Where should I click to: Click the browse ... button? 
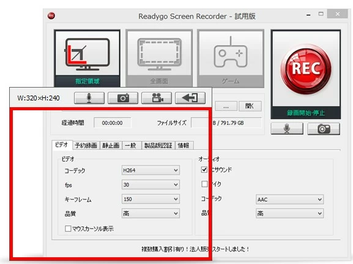click(226, 107)
